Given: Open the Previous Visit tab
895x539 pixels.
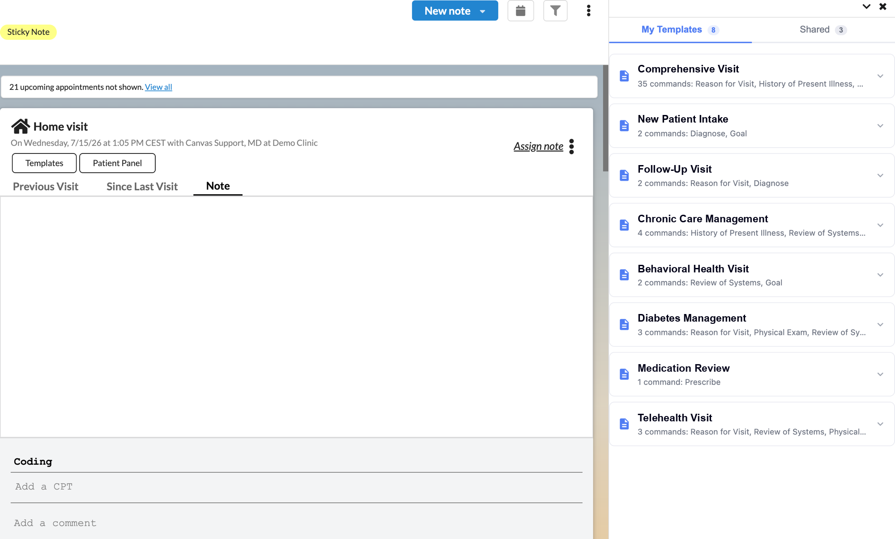Looking at the screenshot, I should 46,187.
